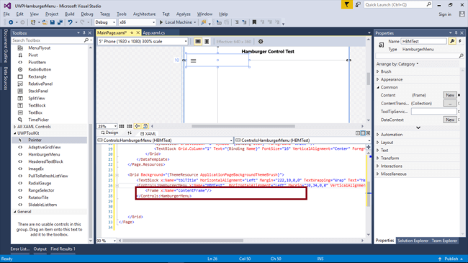This screenshot has height=263, width=468.
Task: Open device preview settings gear
Action: 261,42
